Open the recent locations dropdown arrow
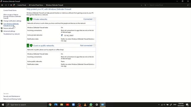This screenshot has width=191, height=107. pyautogui.click(x=9, y=5)
